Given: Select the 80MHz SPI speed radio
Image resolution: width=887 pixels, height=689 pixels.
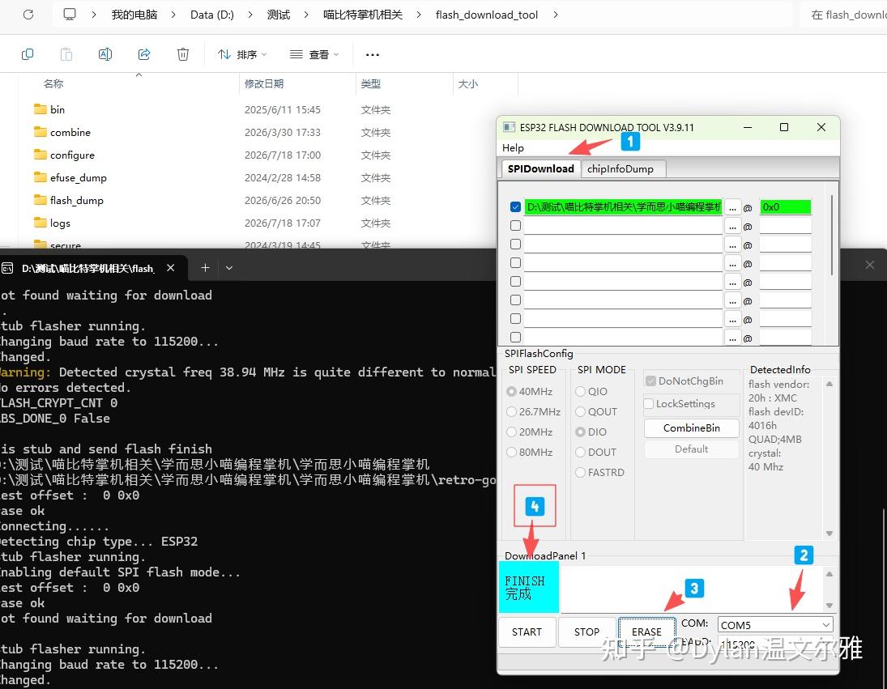Looking at the screenshot, I should point(511,452).
